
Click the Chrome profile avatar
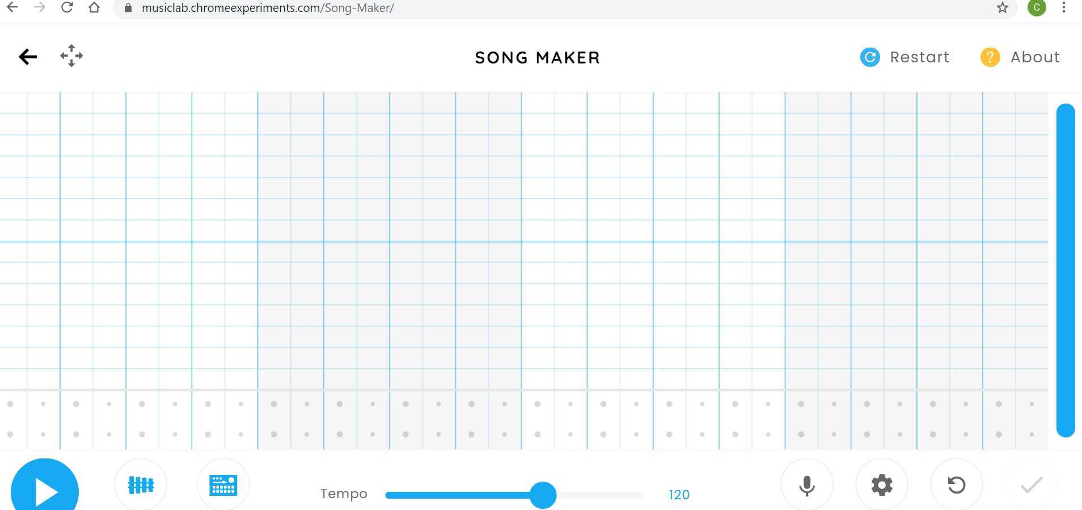click(1037, 7)
